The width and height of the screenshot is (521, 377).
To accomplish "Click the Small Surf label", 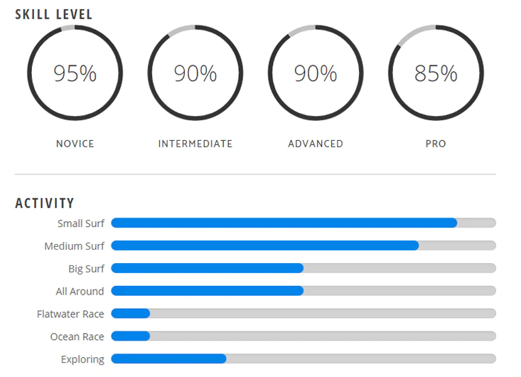I will (x=81, y=223).
